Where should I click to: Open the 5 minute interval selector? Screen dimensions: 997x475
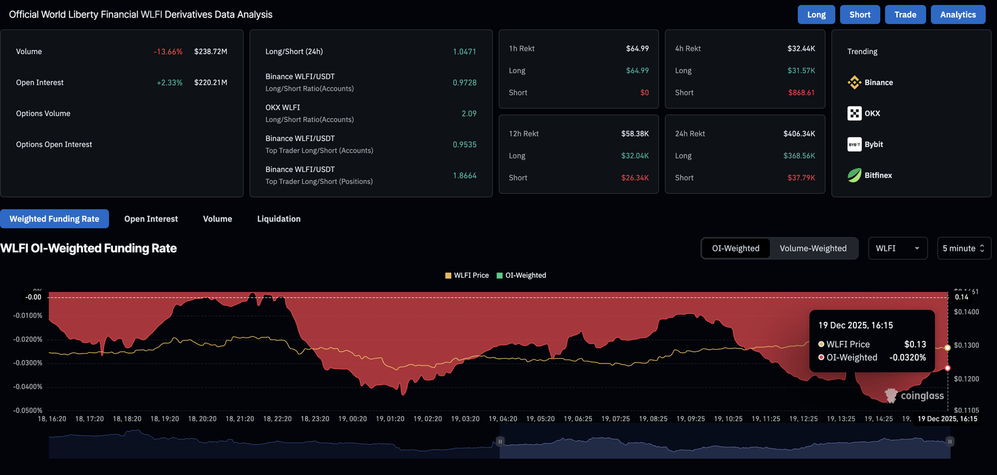point(963,248)
